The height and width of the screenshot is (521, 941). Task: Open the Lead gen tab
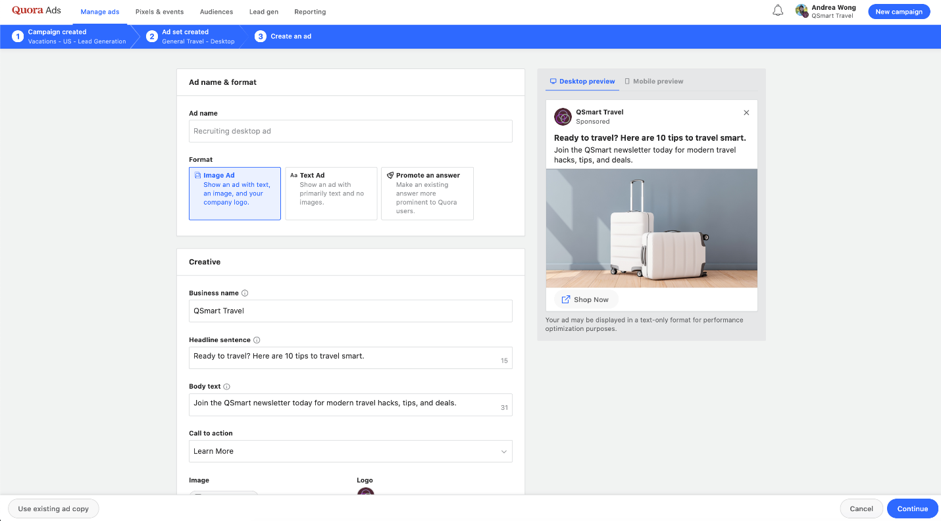coord(264,12)
